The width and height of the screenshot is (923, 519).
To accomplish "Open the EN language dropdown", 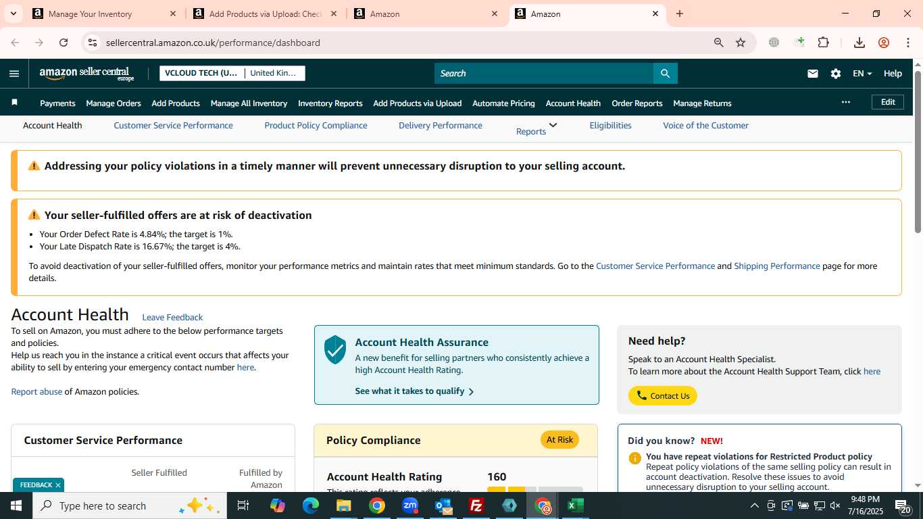I will click(862, 74).
